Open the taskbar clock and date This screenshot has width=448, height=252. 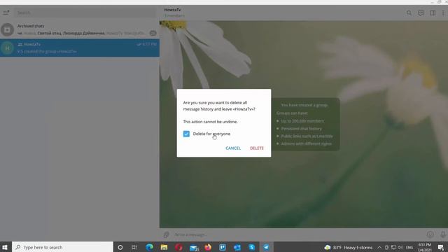pyautogui.click(x=424, y=247)
